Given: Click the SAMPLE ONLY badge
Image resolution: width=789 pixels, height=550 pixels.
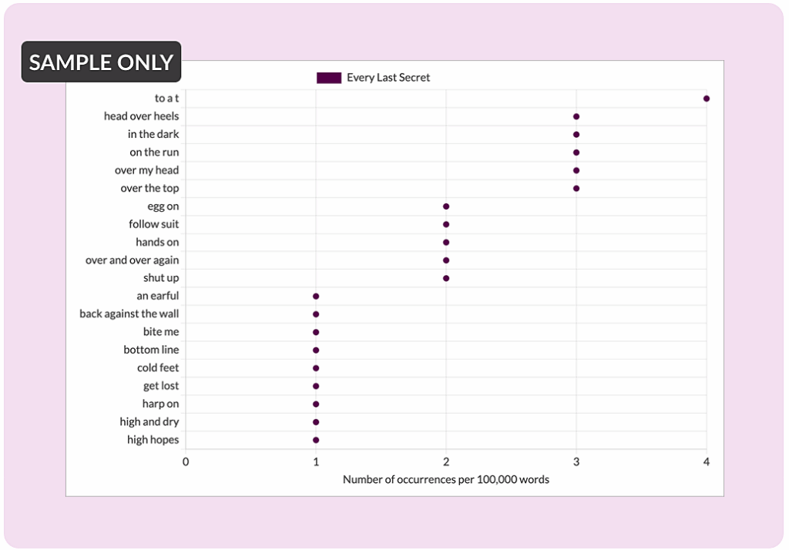Looking at the screenshot, I should coord(101,62).
